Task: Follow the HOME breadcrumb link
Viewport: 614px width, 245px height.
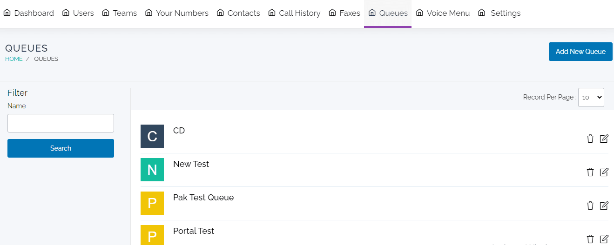Action: [x=14, y=59]
